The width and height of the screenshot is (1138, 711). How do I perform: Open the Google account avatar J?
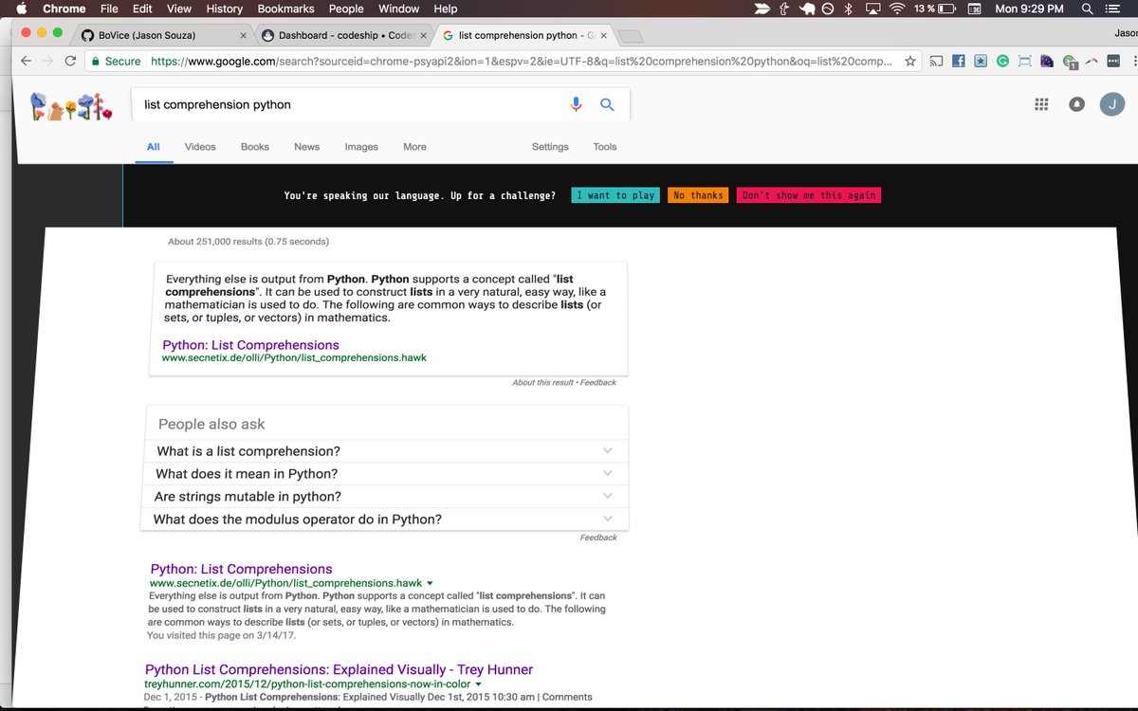tap(1111, 104)
